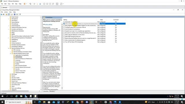185x104 pixels.
Task: Select Select RDP transport protocols setting
Action: 73,36
